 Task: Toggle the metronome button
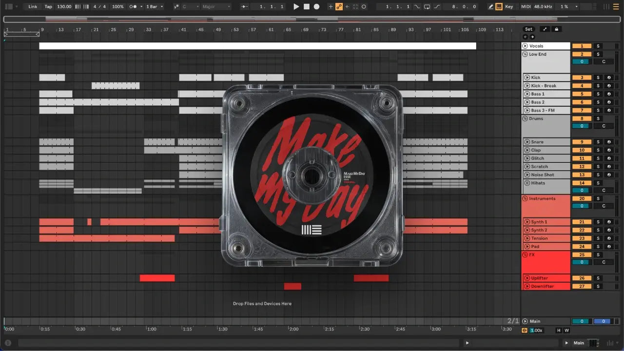[x=133, y=7]
